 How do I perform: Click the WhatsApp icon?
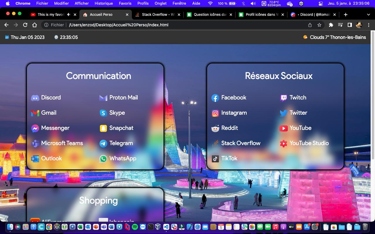coord(103,159)
